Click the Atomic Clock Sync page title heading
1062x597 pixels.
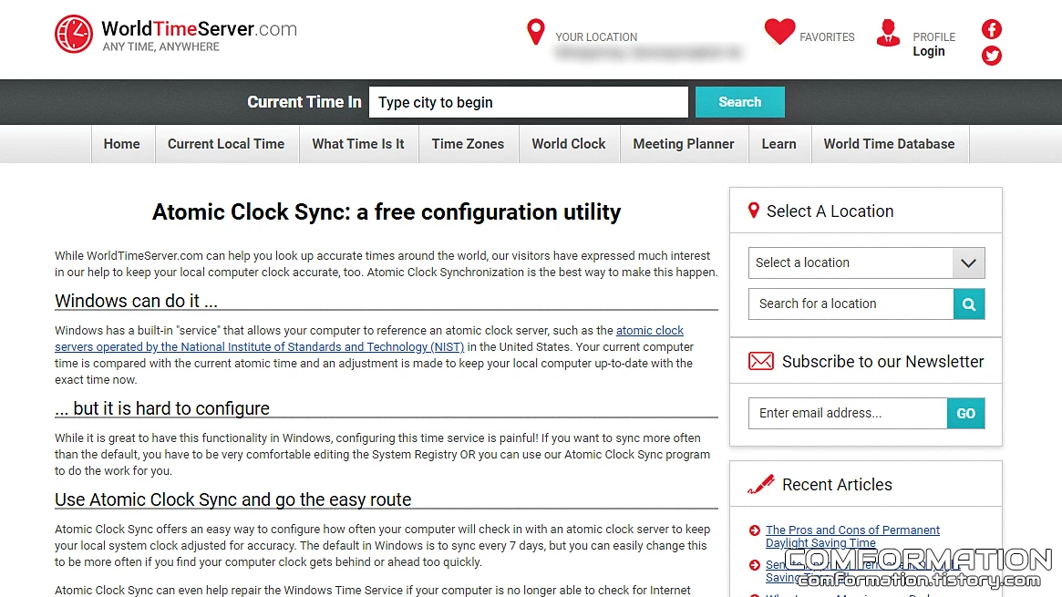click(x=387, y=211)
